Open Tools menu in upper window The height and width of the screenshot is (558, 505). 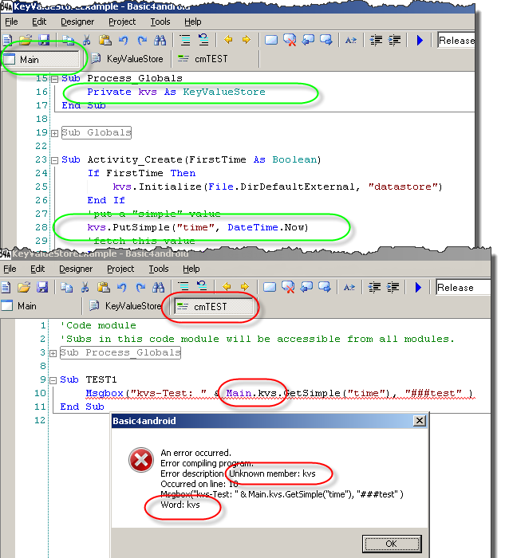point(160,22)
